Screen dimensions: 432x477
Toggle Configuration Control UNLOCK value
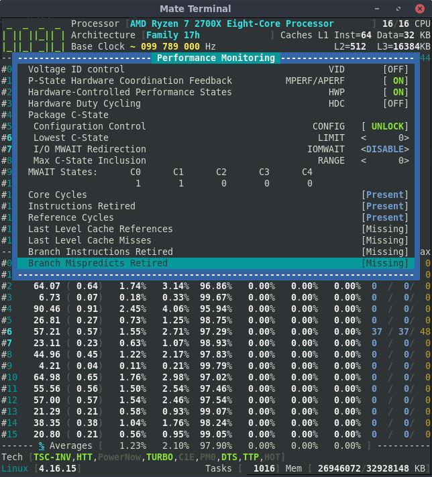pos(385,127)
